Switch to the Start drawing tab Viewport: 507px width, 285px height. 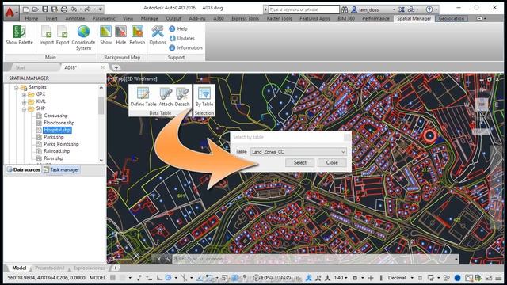21,67
